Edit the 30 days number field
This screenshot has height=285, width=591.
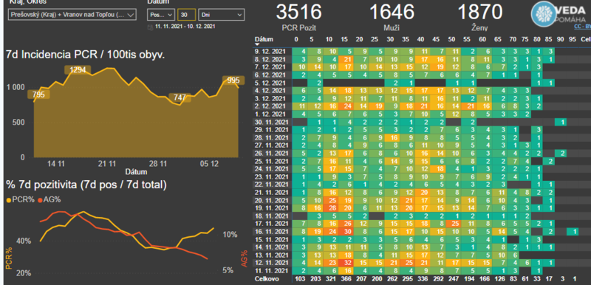click(x=187, y=15)
